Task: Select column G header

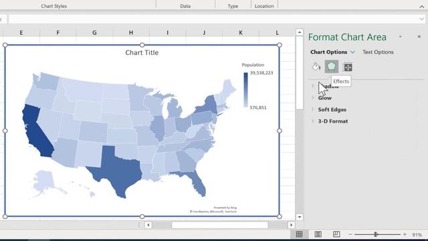Action: click(94, 33)
